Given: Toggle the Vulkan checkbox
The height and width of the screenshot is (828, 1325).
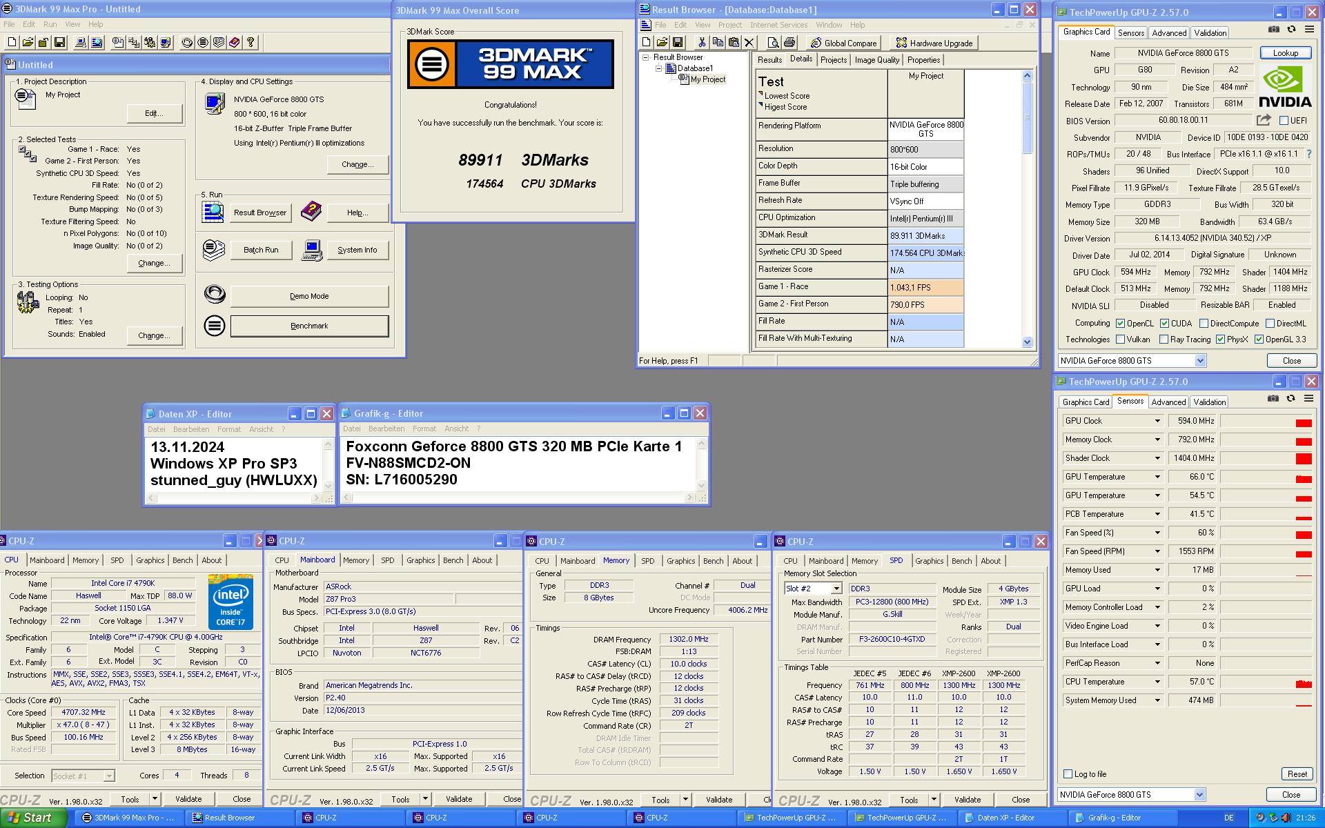Looking at the screenshot, I should click(x=1120, y=339).
